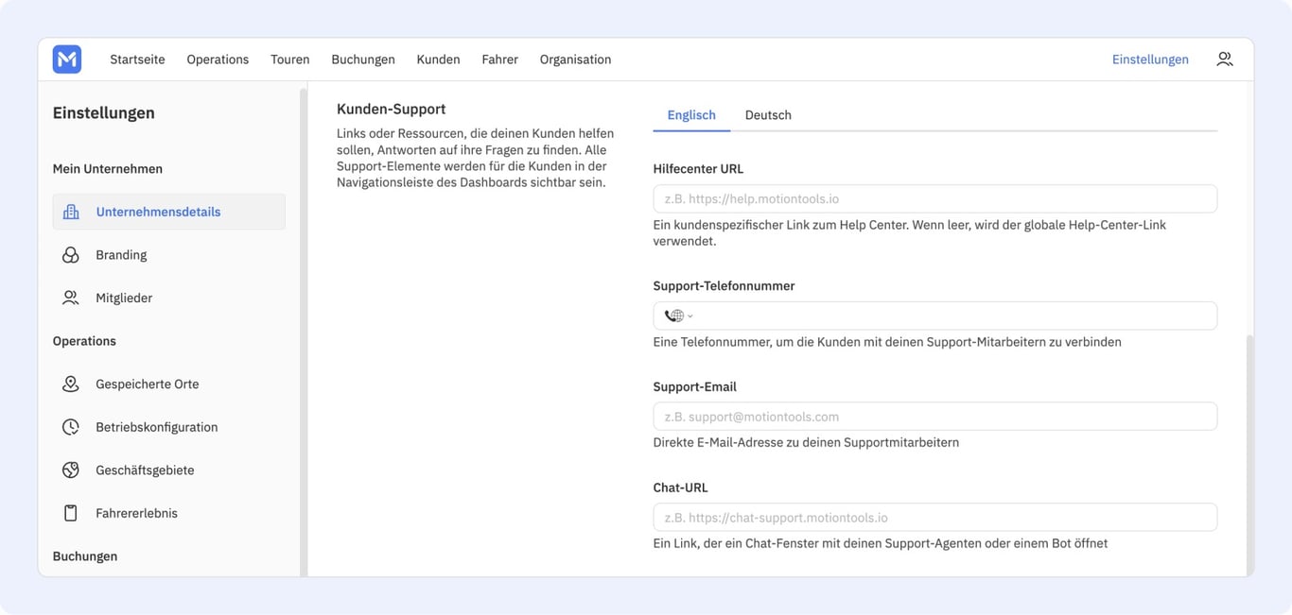1292x615 pixels.
Task: Click the Hilfecenter URL label
Action: [x=699, y=169]
